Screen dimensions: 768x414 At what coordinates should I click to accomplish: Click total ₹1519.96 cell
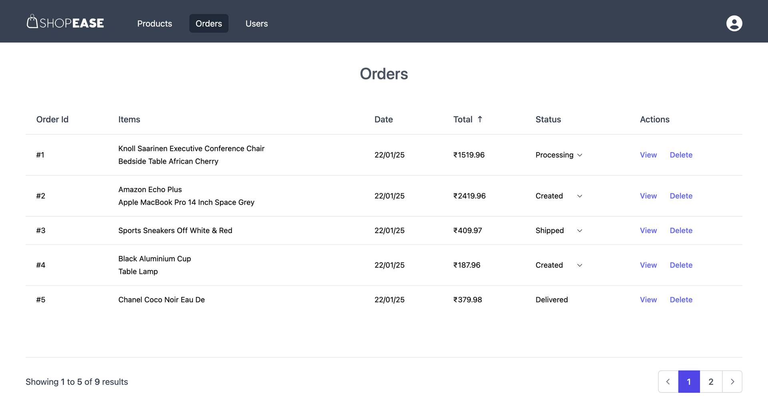point(469,155)
